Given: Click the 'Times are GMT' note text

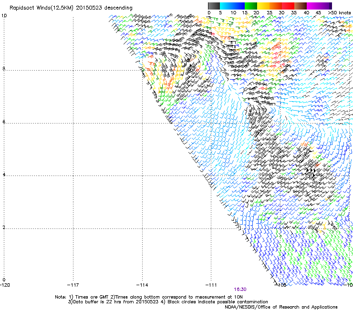Looking at the screenshot, I should click(92, 297).
